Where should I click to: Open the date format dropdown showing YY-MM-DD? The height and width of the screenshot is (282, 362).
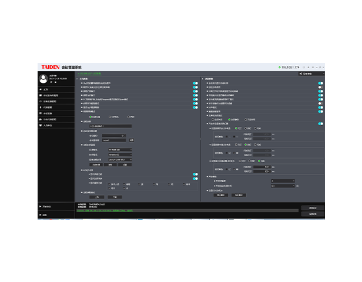click(120, 150)
